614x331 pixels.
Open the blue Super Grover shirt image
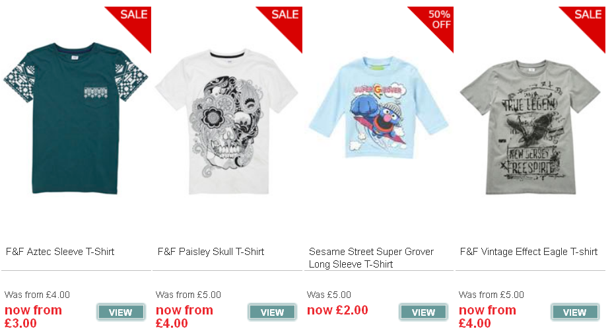click(x=379, y=108)
